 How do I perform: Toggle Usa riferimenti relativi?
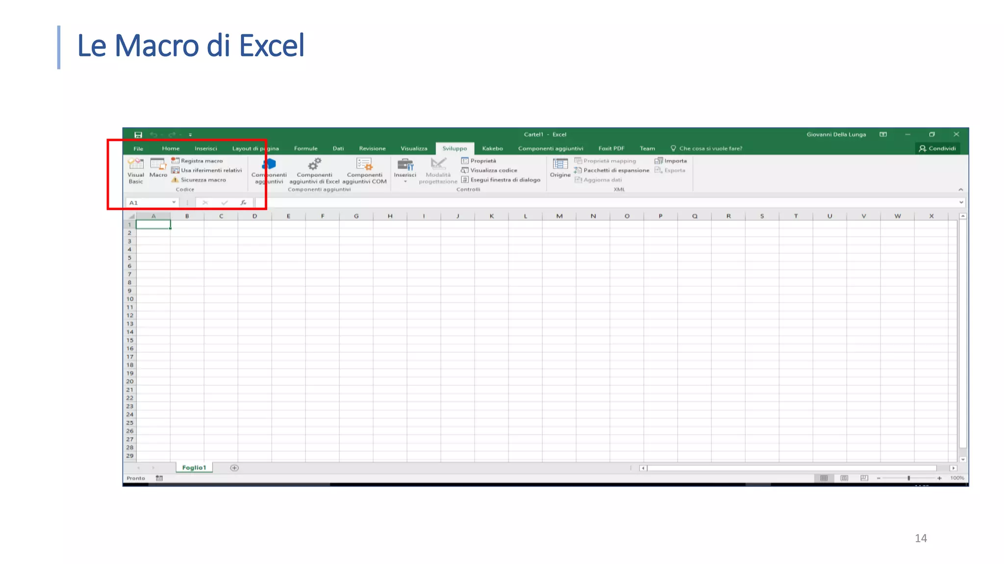coord(206,170)
